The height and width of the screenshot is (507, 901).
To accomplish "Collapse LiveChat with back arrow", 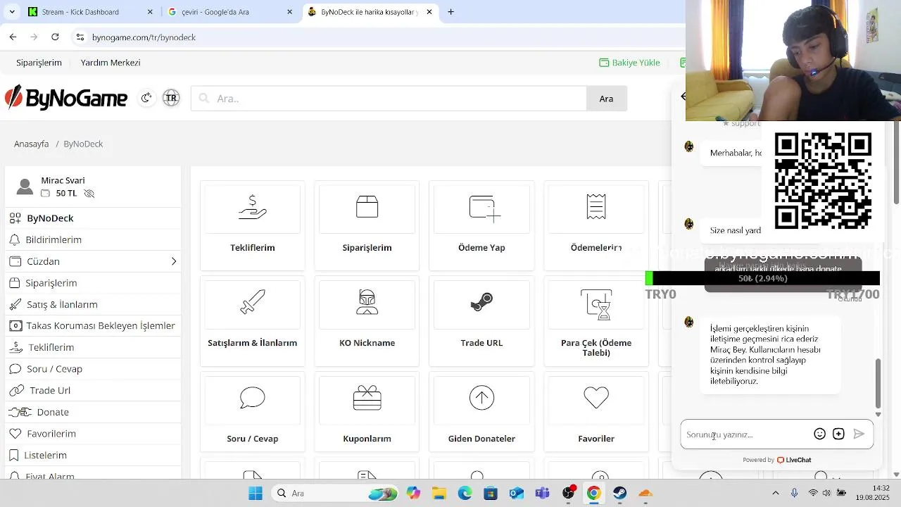I will pyautogui.click(x=683, y=96).
